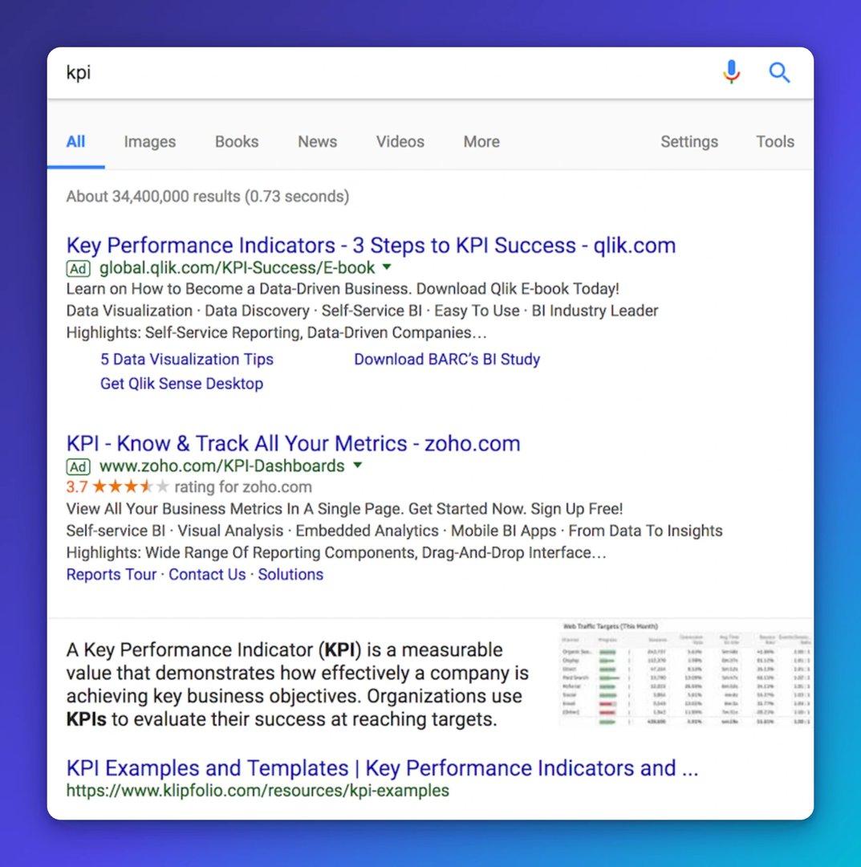Open the Get Qlik Sense Desktop link
This screenshot has height=867, width=861.
[181, 383]
